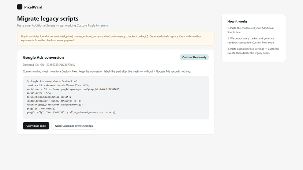
Task: Click the function gtag() code line
Action: click(55, 105)
